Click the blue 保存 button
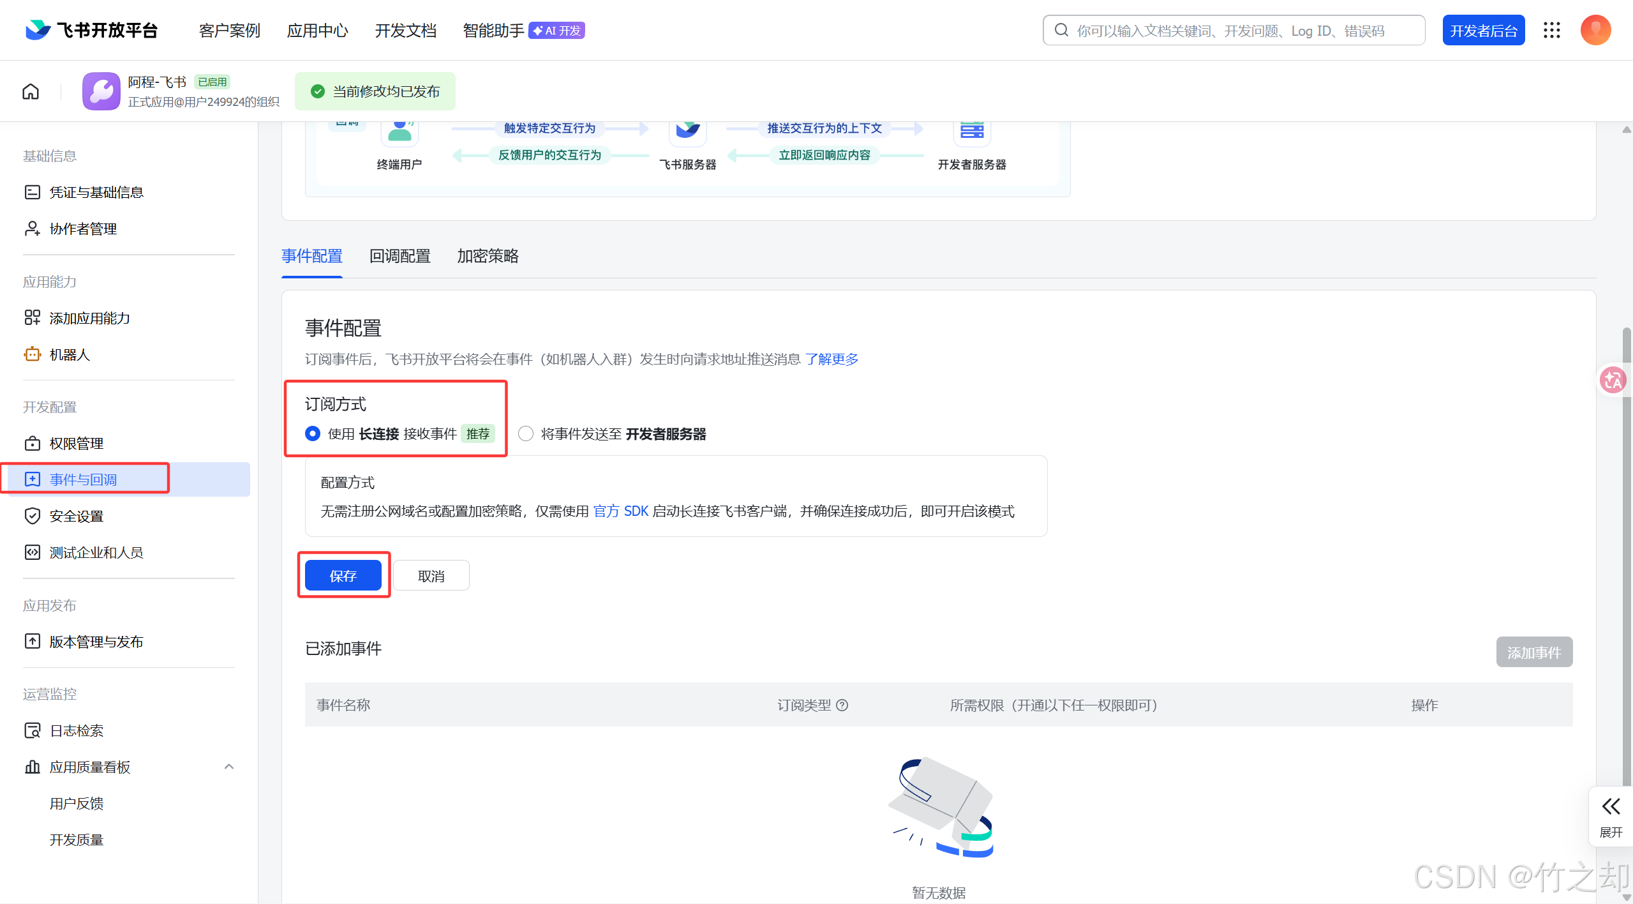Viewport: 1633px width, 904px height. point(343,576)
